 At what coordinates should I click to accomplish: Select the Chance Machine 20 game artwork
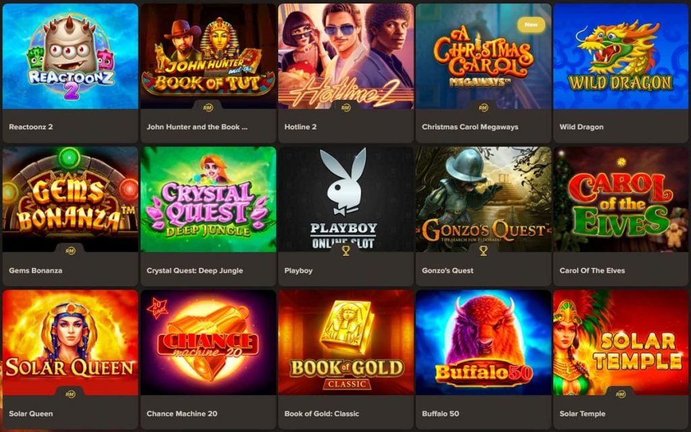pyautogui.click(x=209, y=342)
